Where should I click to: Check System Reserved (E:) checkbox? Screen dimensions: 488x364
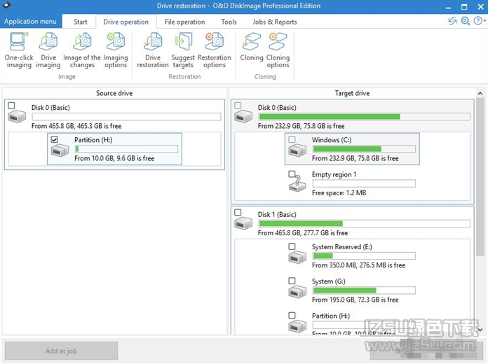[x=292, y=246]
